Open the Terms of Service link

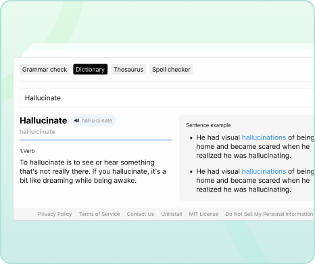(99, 214)
